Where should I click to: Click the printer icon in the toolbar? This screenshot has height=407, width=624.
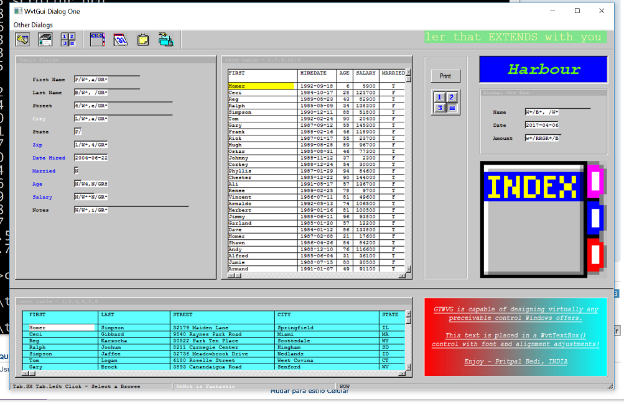45,40
